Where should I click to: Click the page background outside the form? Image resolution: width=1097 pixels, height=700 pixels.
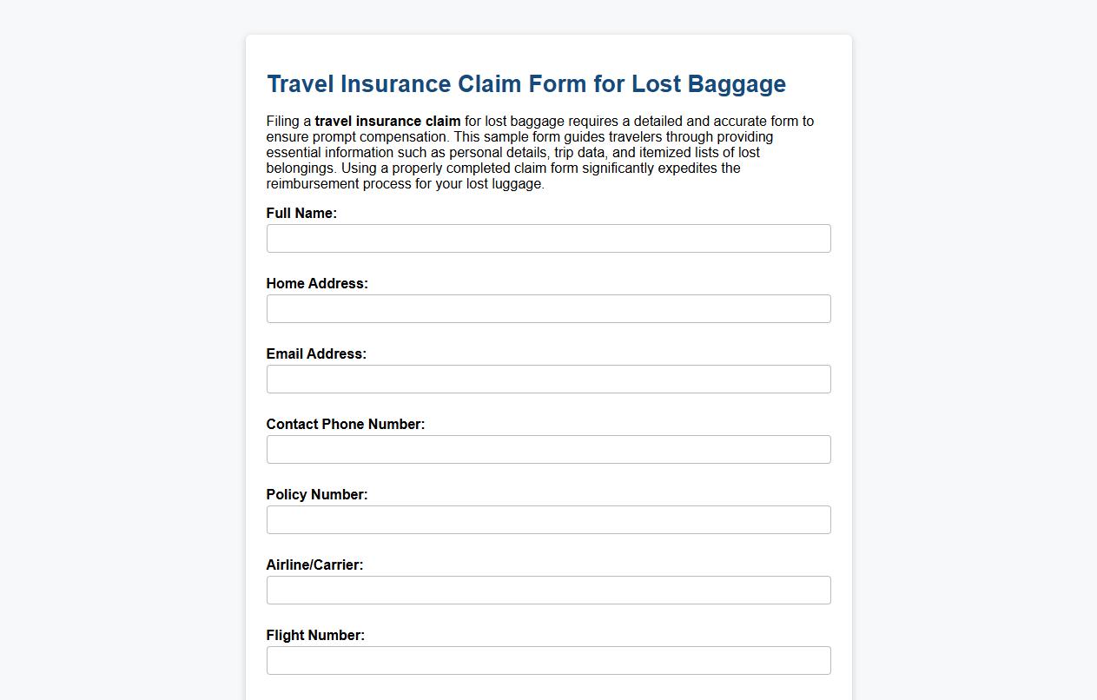113,347
